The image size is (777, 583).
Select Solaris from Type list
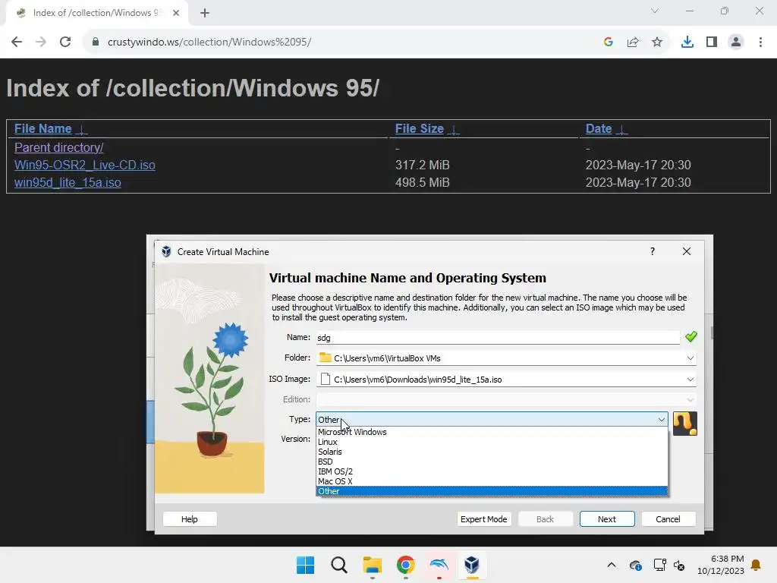coord(492,452)
